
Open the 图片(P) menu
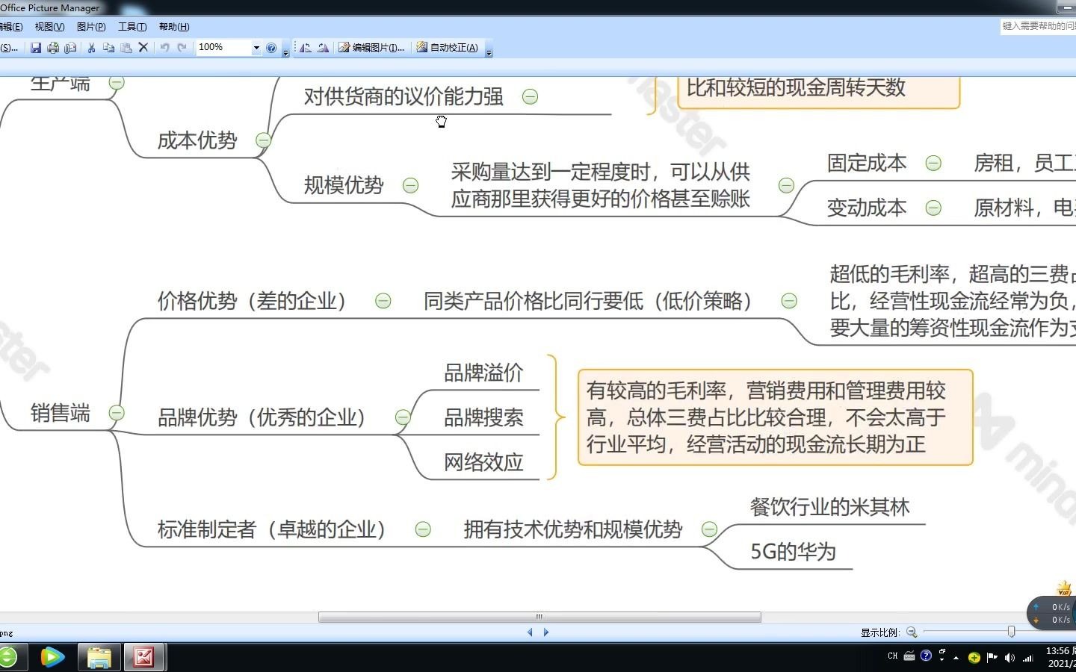click(x=91, y=27)
